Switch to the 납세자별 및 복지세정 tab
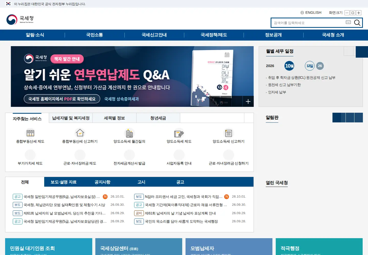 [71, 118]
